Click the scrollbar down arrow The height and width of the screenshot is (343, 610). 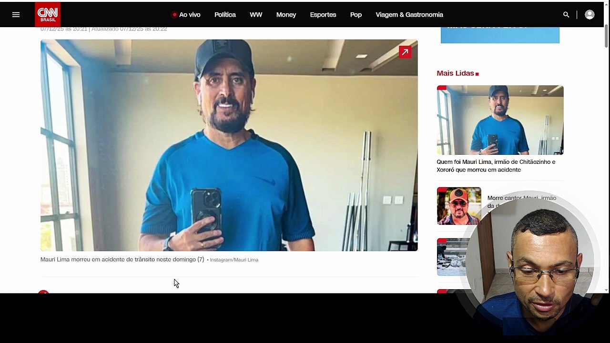[606, 290]
